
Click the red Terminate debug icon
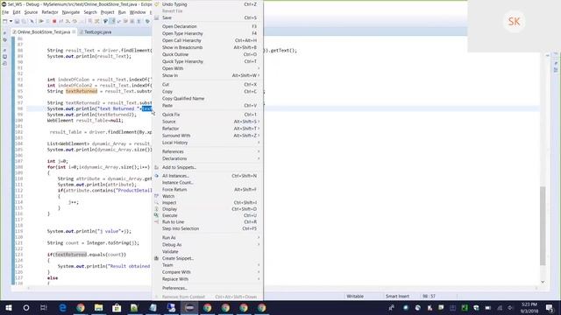click(x=54, y=21)
